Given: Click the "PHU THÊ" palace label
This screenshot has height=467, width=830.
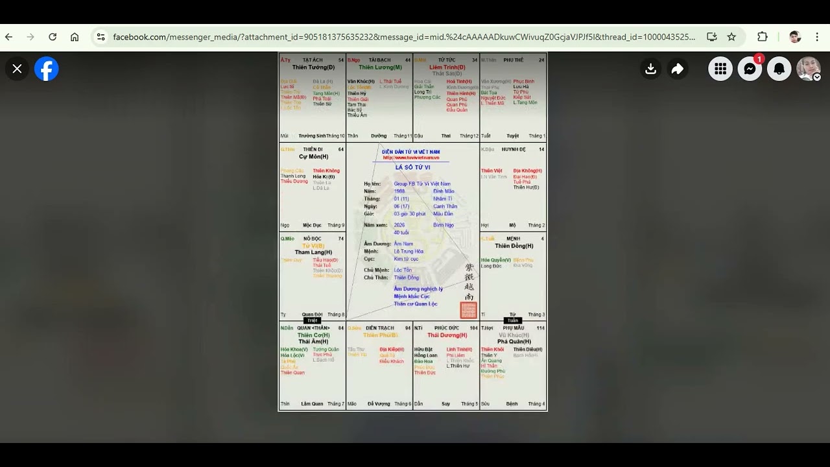Looking at the screenshot, I should click(x=513, y=60).
